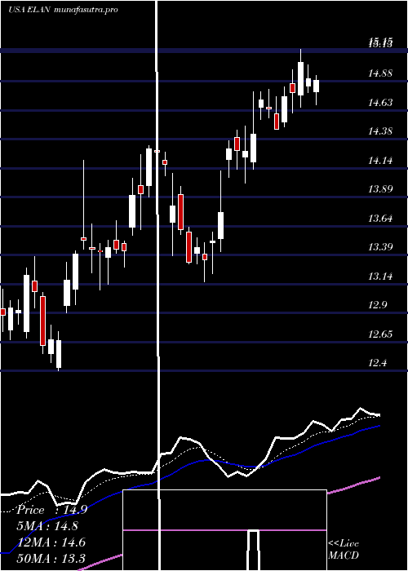Click the 'Price : 14.9' readout

pyautogui.click(x=51, y=510)
